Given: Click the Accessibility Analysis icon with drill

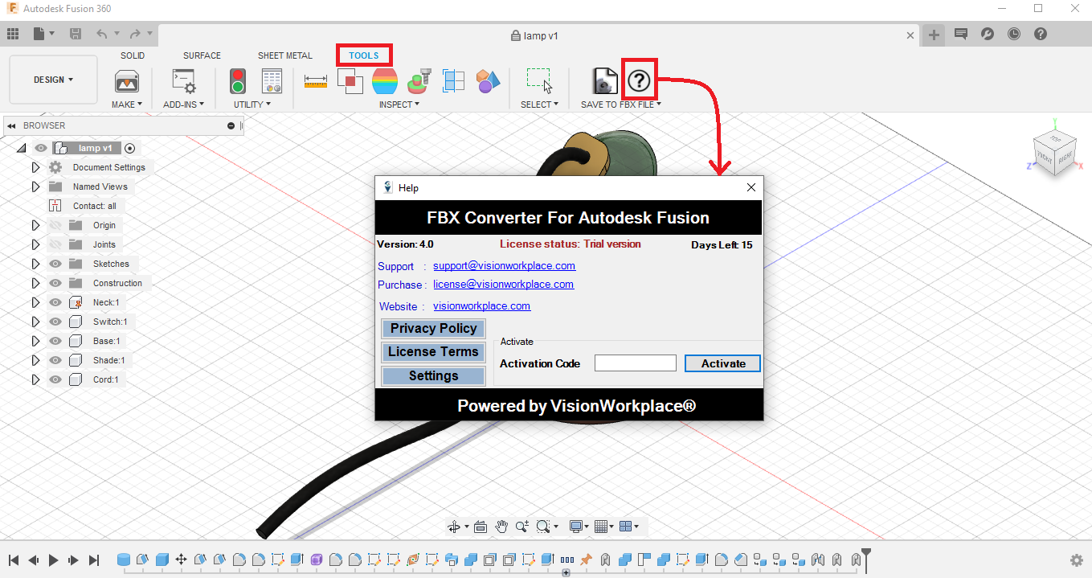Looking at the screenshot, I should click(x=419, y=80).
